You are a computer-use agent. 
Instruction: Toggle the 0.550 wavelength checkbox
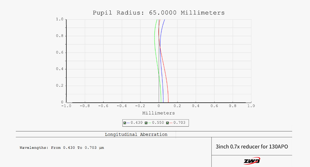(147, 123)
